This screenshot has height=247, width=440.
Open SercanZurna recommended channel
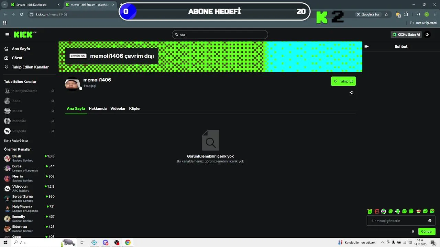tap(29, 198)
